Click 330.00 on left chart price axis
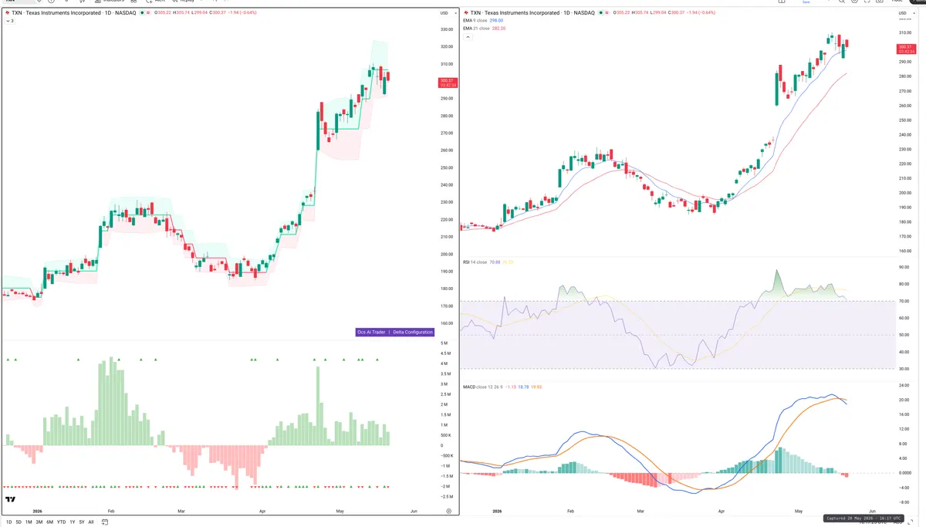The image size is (926, 527). 445,29
